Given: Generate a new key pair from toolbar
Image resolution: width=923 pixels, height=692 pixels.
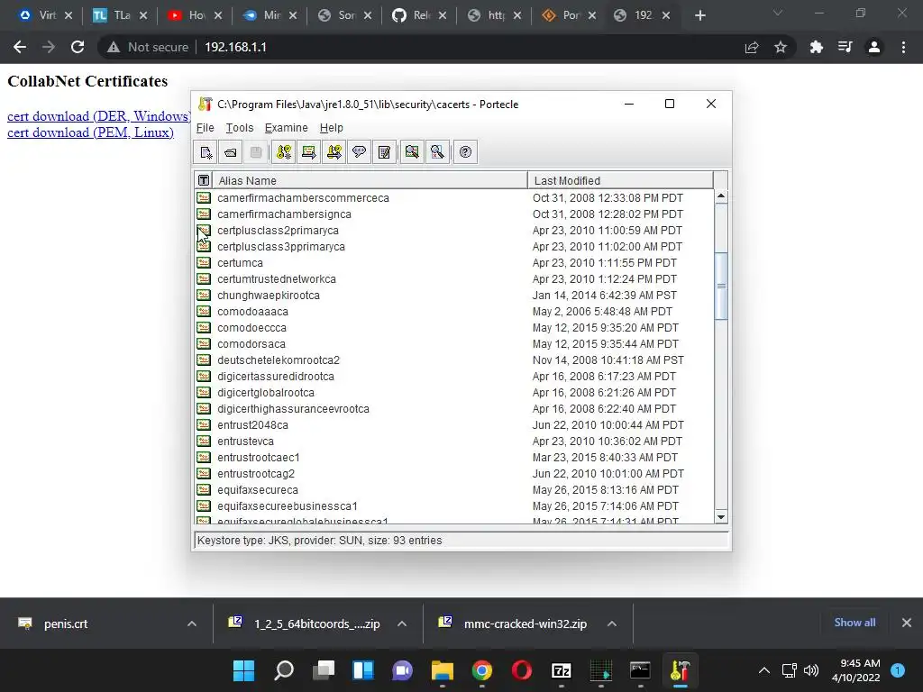Looking at the screenshot, I should 284,152.
